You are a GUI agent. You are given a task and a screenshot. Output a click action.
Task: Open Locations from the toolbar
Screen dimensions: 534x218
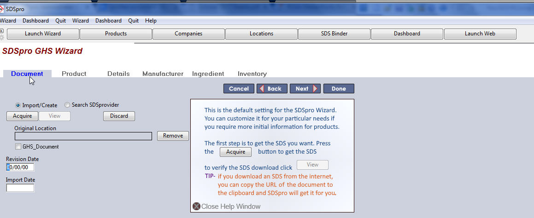pyautogui.click(x=262, y=34)
